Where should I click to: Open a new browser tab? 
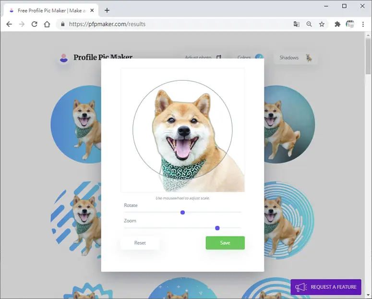[107, 11]
